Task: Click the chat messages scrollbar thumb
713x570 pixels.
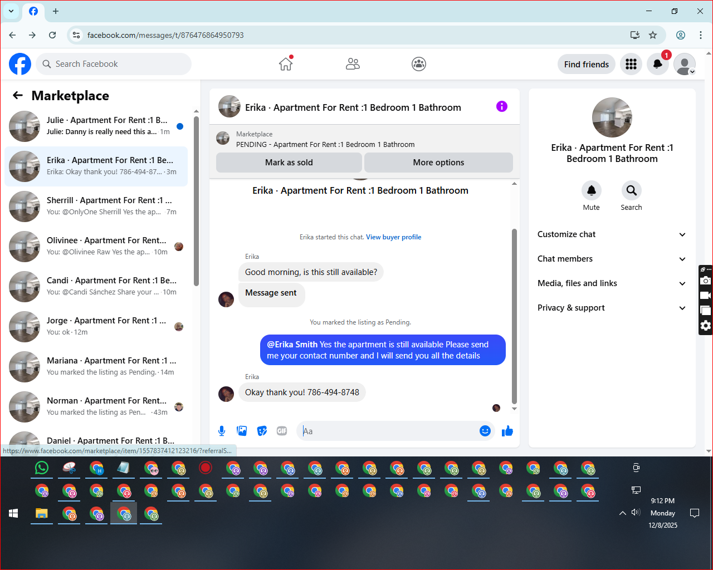Action: point(514,316)
